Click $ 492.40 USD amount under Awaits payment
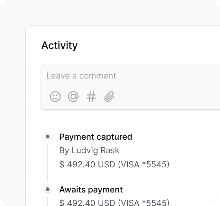This screenshot has height=206, width=220. click(87, 202)
